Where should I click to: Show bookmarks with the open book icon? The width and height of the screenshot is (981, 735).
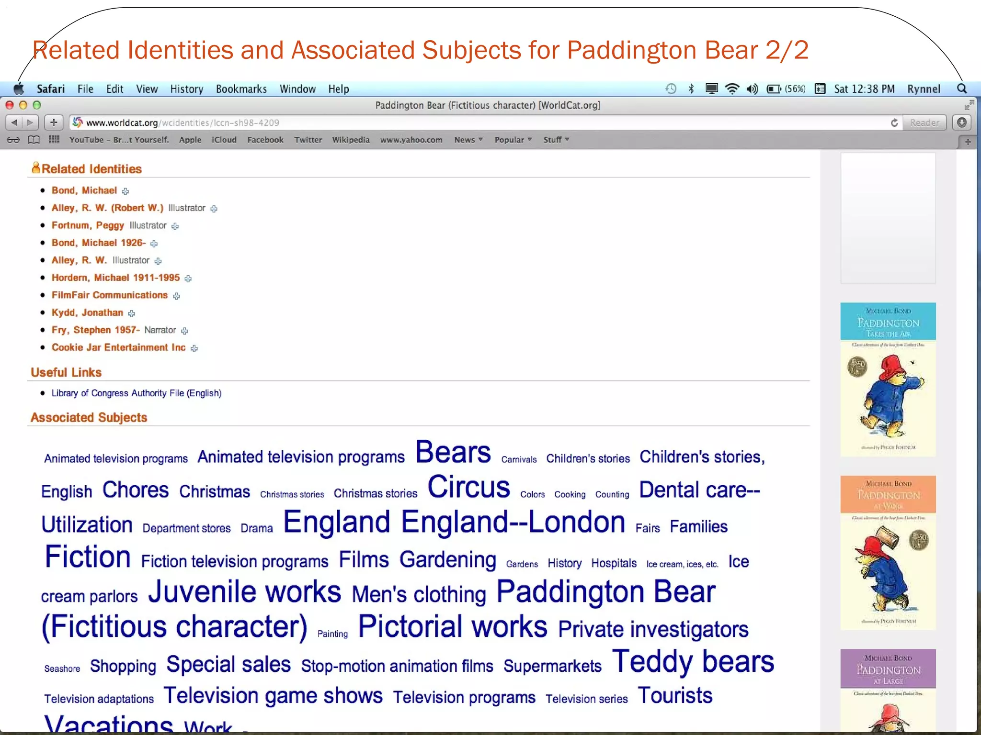(34, 140)
